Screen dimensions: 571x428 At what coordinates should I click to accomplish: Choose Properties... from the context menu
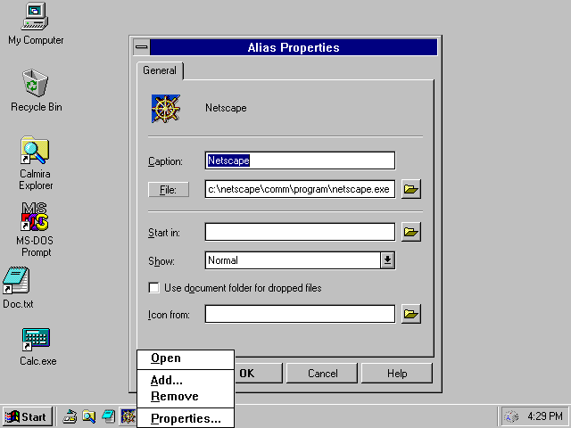pyautogui.click(x=185, y=418)
